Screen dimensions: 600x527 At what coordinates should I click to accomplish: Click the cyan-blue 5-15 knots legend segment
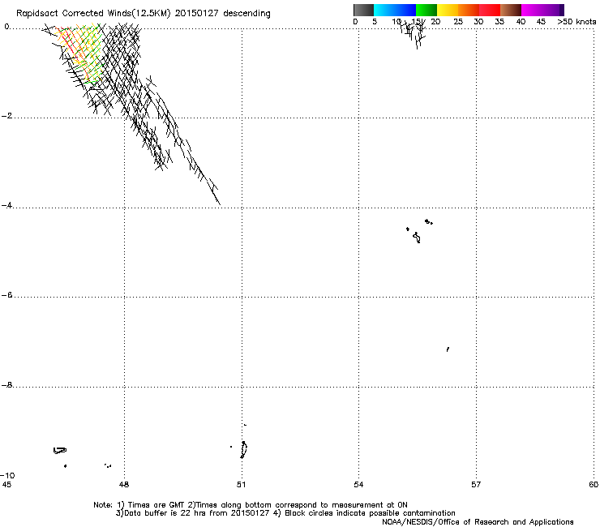[395, 10]
